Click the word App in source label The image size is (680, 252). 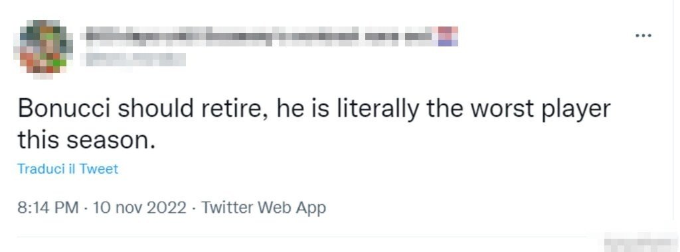pyautogui.click(x=311, y=208)
